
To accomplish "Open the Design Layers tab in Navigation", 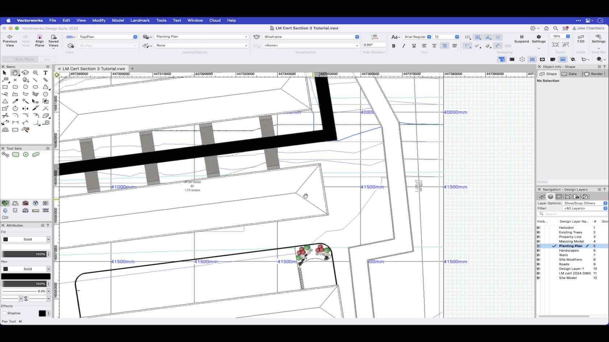I will click(550, 197).
